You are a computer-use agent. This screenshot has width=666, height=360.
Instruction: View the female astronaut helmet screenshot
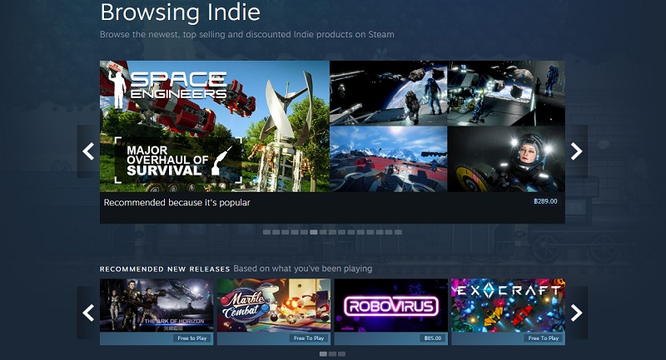pyautogui.click(x=506, y=159)
